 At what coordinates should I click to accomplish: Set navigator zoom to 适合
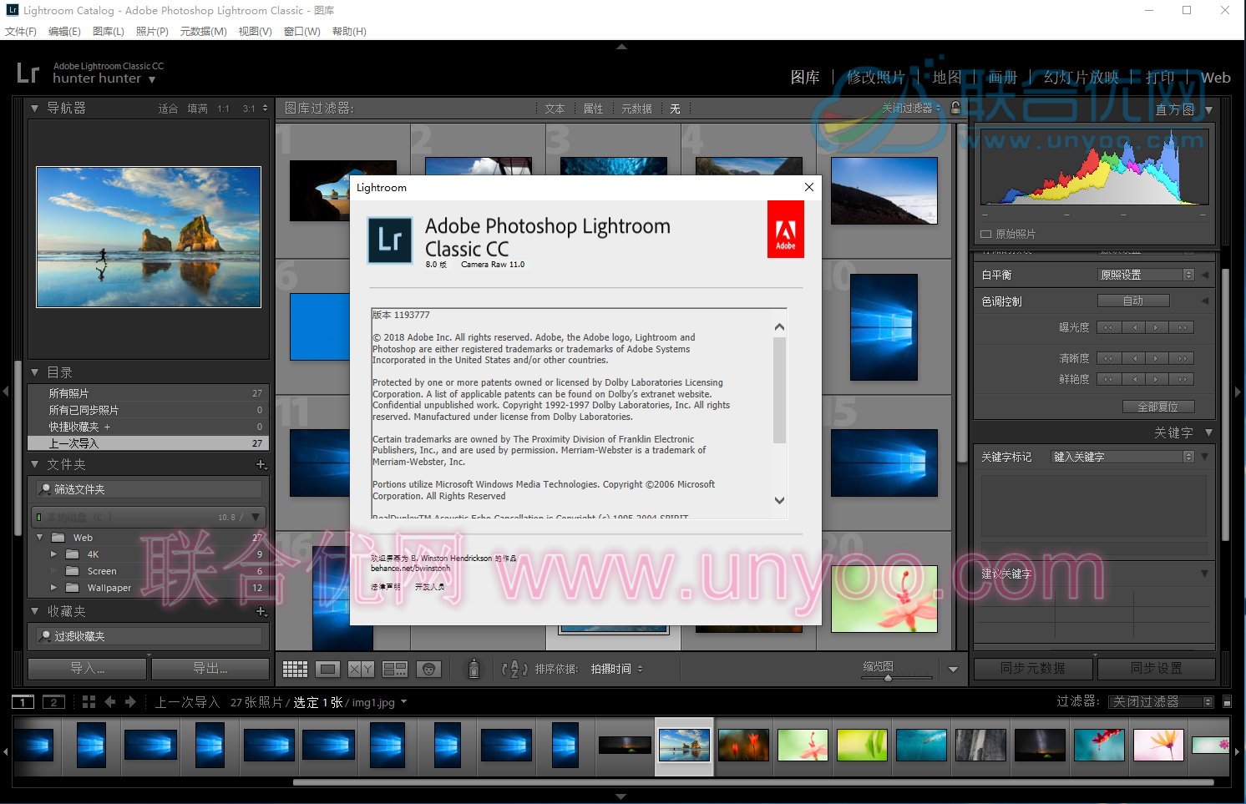tap(168, 109)
